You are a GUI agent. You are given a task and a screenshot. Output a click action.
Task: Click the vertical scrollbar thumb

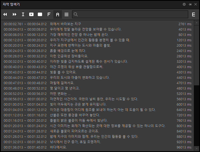pos(197,55)
